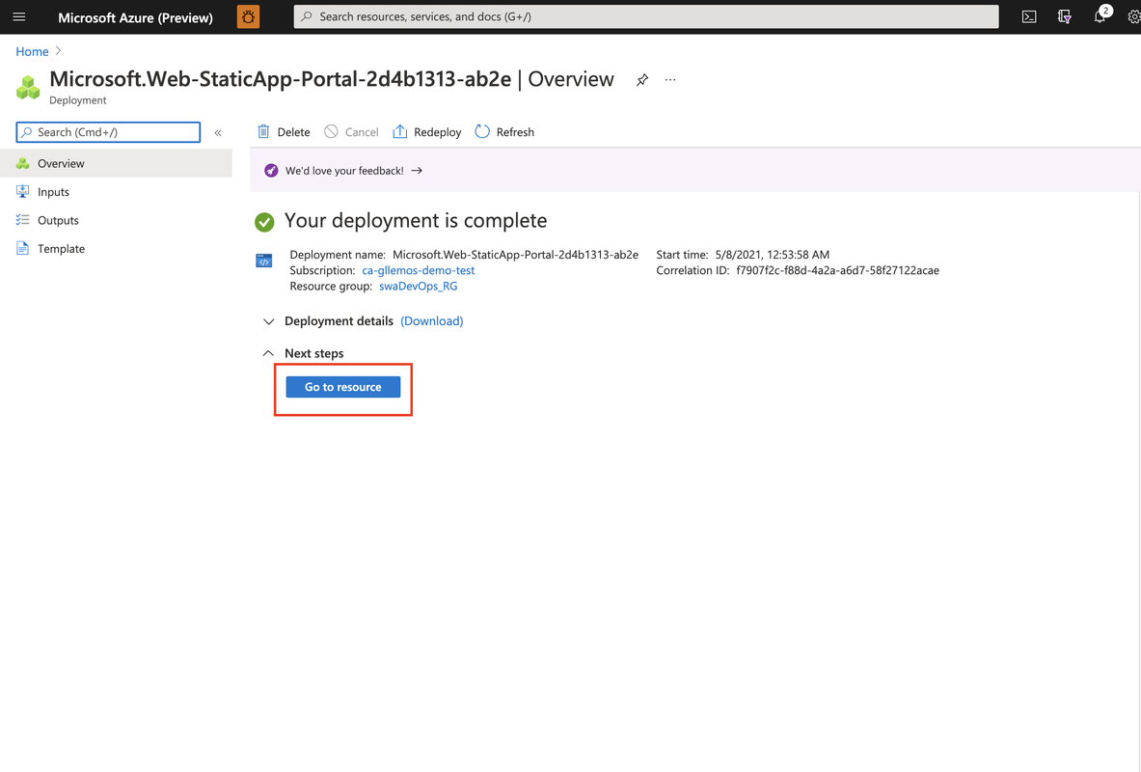Click the Your deployment is complete heading

coord(416,221)
